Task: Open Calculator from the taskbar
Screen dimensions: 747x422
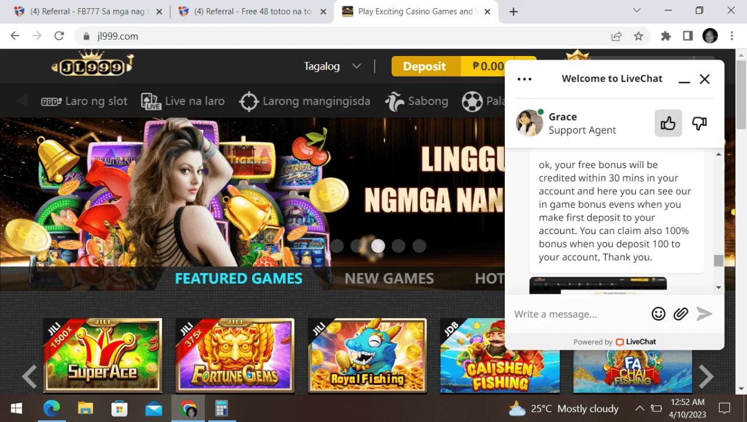Action: 222,409
